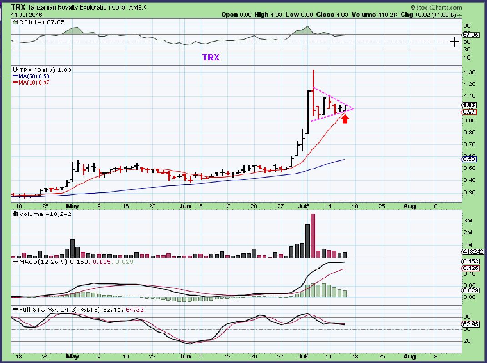The height and width of the screenshot is (363, 487).
Task: Click the "MA(50) 0.58" legend entry
Action: click(34, 76)
